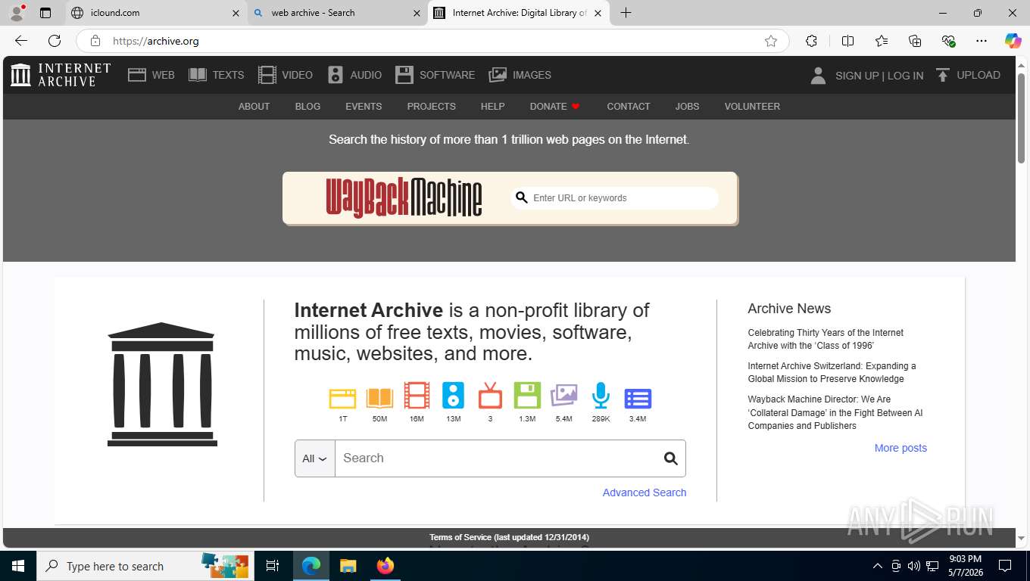Screen dimensions: 1030x581
Task: Open the Wayback Machine Director news article
Action: click(x=835, y=412)
